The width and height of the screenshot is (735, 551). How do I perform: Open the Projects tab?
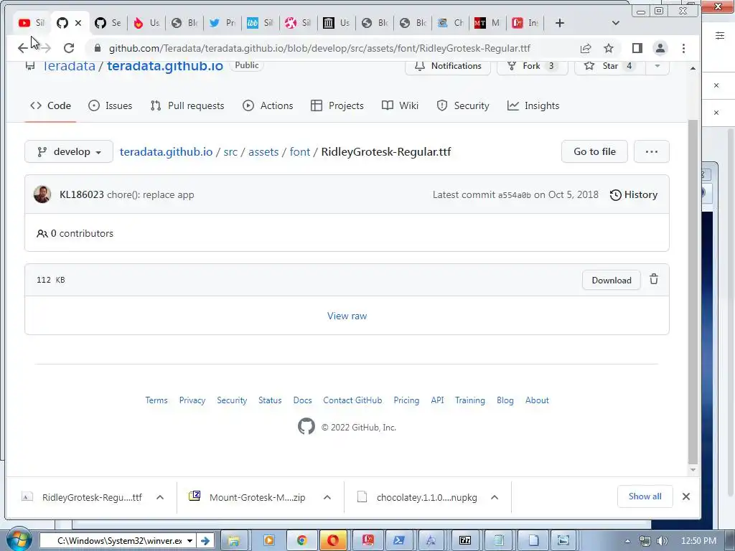337,106
